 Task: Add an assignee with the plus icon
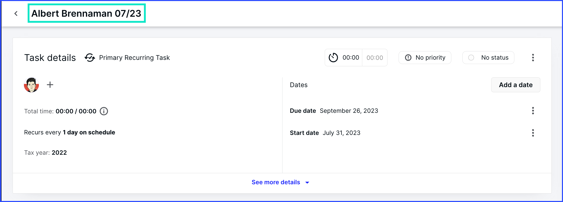click(50, 85)
